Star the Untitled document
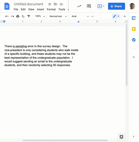This screenshot has height=142, width=139. point(50,4)
